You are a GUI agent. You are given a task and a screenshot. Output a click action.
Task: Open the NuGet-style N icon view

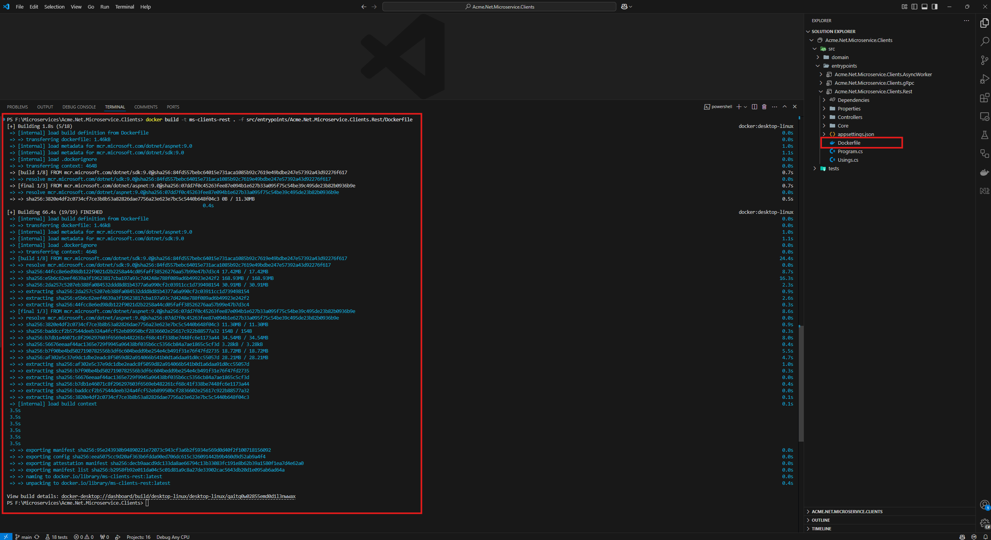984,191
